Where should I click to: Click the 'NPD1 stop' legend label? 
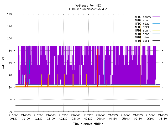point(142,34)
